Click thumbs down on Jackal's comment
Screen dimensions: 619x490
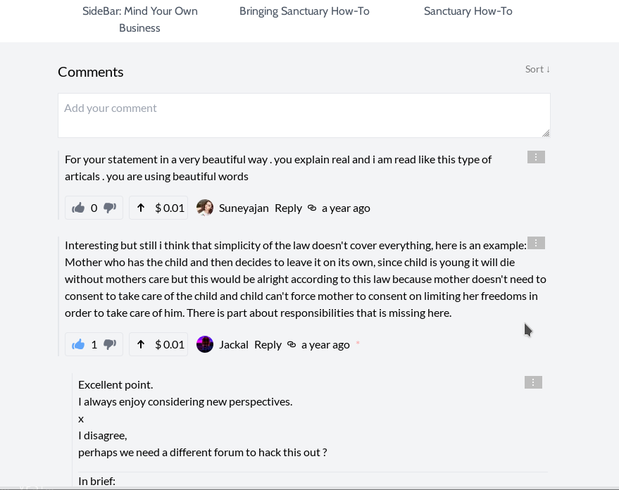(x=110, y=344)
